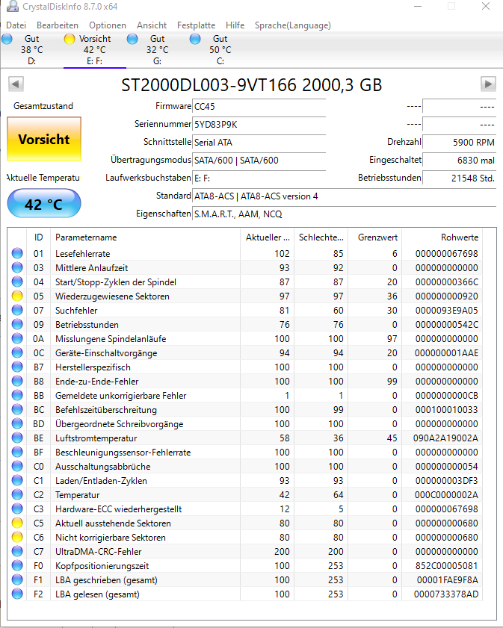The width and height of the screenshot is (503, 628).
Task: Click the disk title ST2000DL003-9VT166 2000,3 GB
Action: [252, 85]
